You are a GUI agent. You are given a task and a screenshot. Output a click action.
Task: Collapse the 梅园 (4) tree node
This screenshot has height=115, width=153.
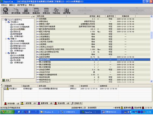click(6, 53)
